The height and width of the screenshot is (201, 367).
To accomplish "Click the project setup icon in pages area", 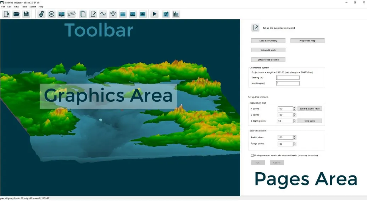I will 255,28.
